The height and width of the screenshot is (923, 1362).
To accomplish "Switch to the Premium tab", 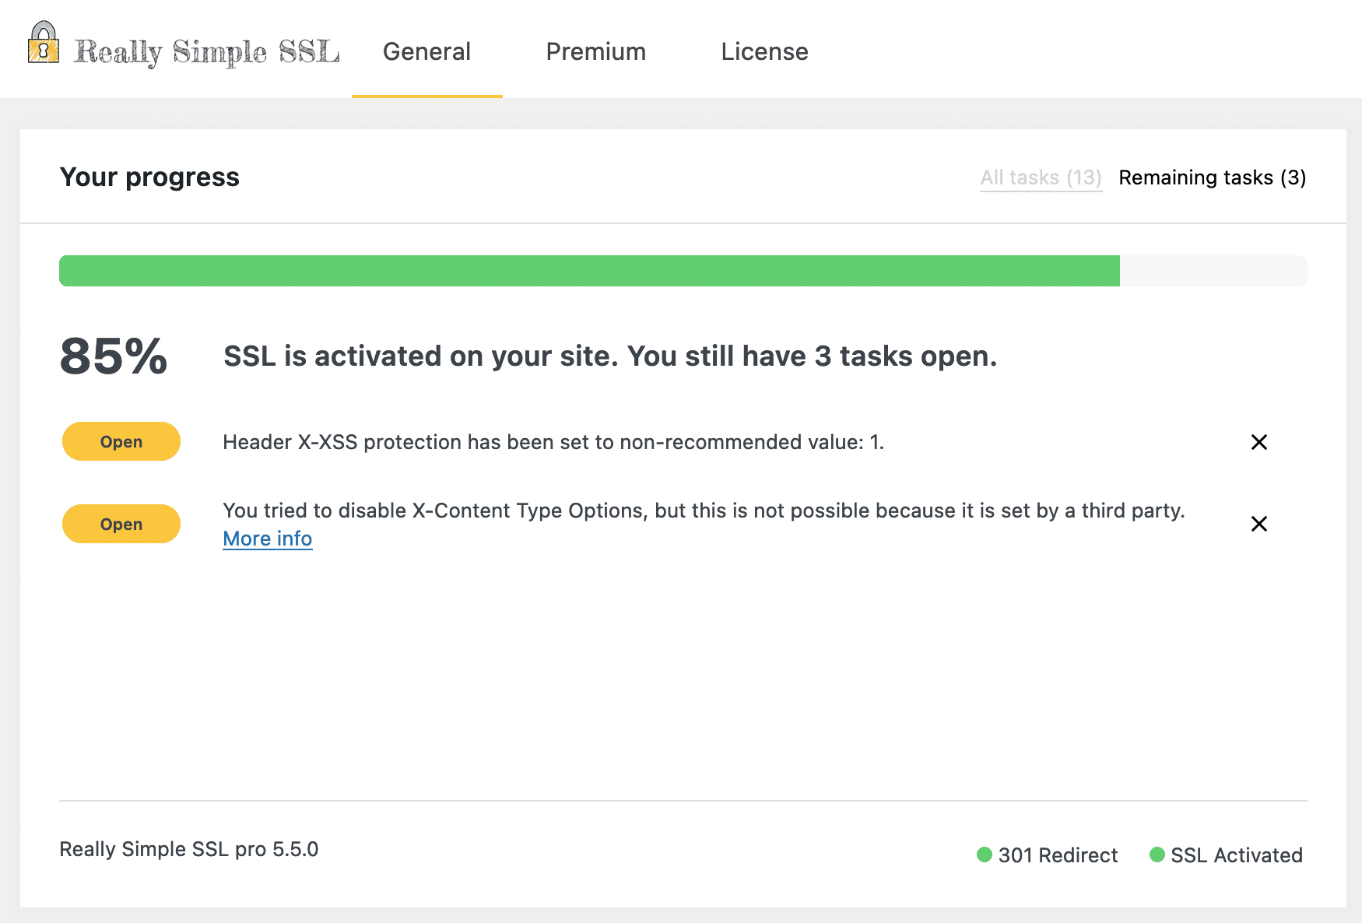I will (596, 51).
